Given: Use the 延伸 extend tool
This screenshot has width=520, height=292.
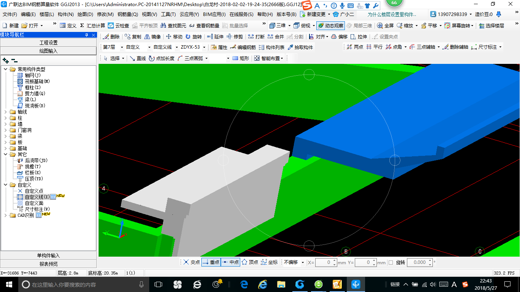Looking at the screenshot, I should [215, 37].
